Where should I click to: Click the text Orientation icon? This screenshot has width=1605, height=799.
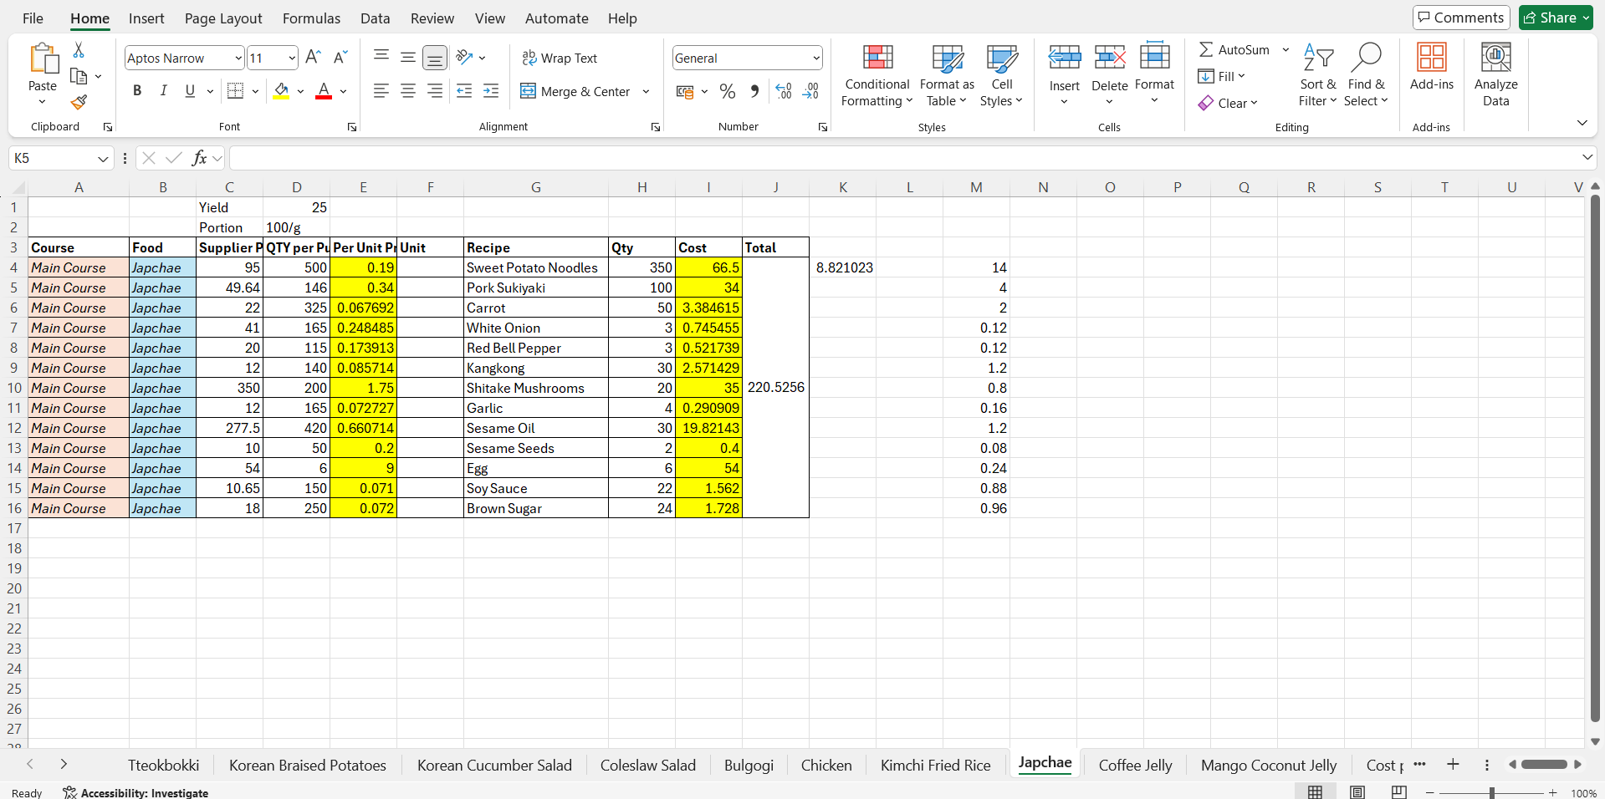tap(465, 57)
